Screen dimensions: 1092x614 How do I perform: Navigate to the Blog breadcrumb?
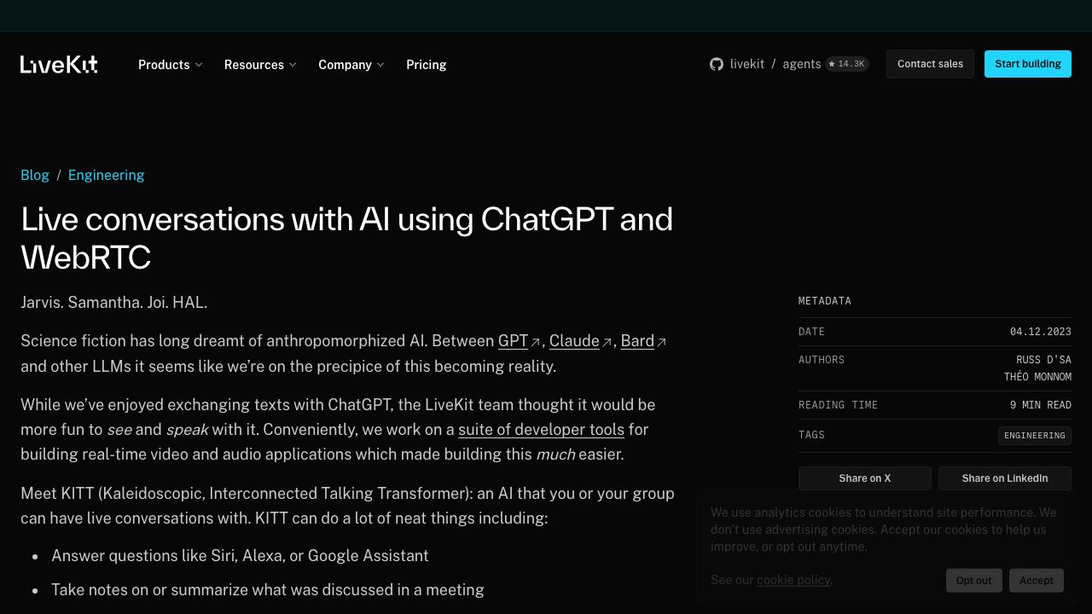pyautogui.click(x=35, y=175)
